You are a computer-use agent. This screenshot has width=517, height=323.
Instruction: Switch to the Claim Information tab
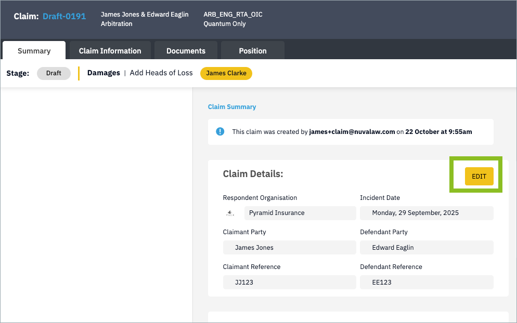[x=110, y=50]
